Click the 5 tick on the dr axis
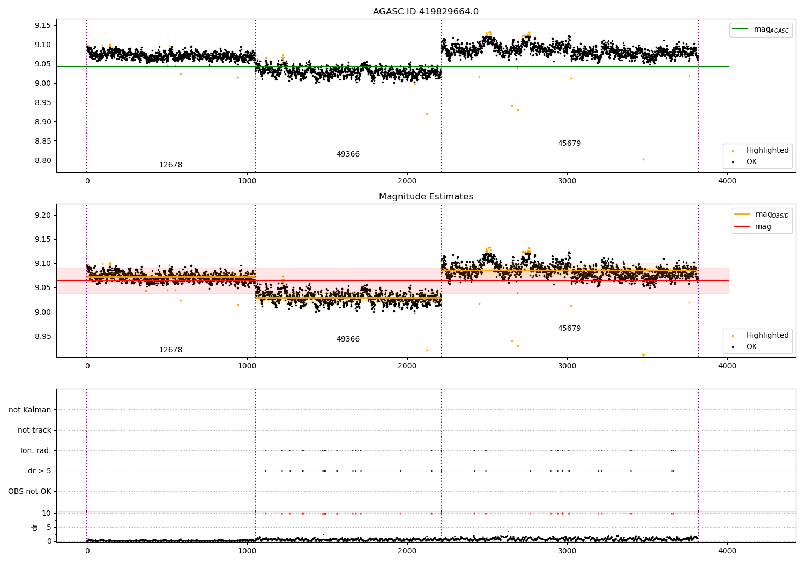This screenshot has width=804, height=563. 49,527
